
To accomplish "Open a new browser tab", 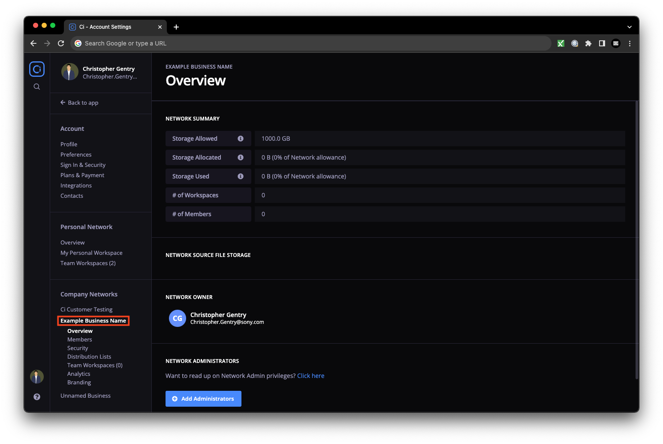I will (x=176, y=27).
